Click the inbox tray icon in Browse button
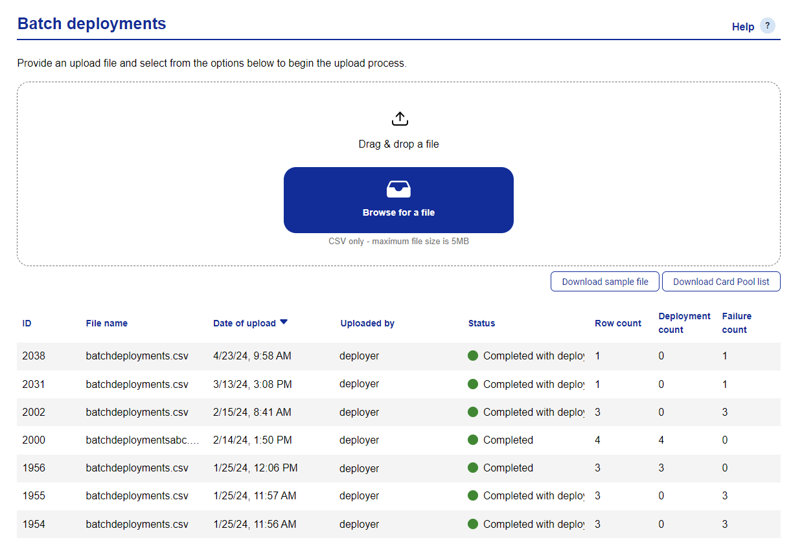 click(398, 189)
